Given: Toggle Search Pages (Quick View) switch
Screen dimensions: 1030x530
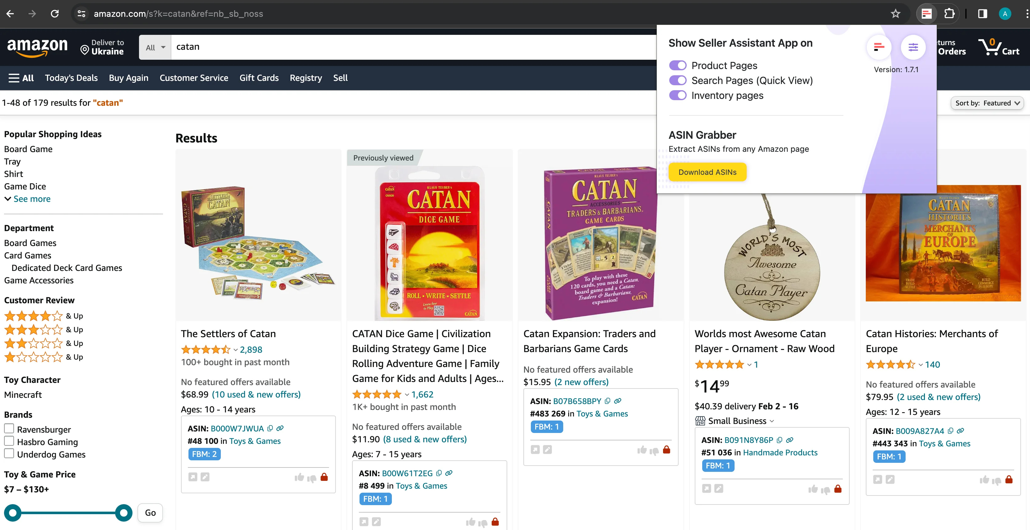Looking at the screenshot, I should 678,80.
